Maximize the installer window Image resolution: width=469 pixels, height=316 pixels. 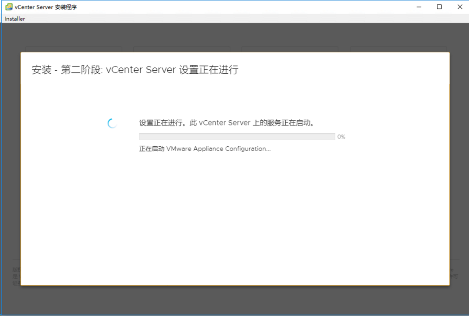pos(439,7)
